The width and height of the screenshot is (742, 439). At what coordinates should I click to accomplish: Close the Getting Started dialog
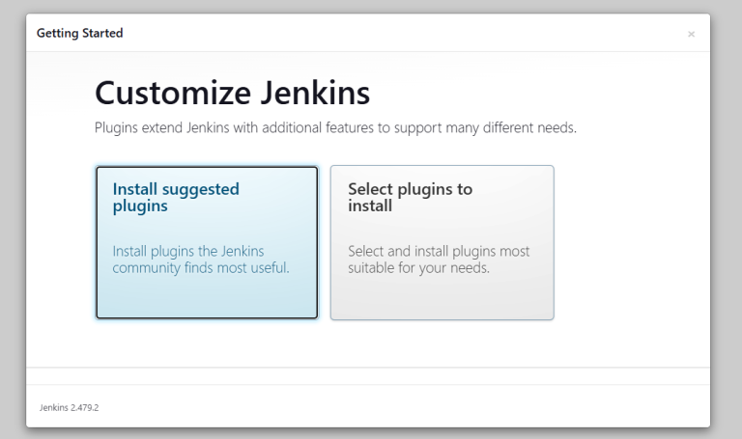pos(691,35)
